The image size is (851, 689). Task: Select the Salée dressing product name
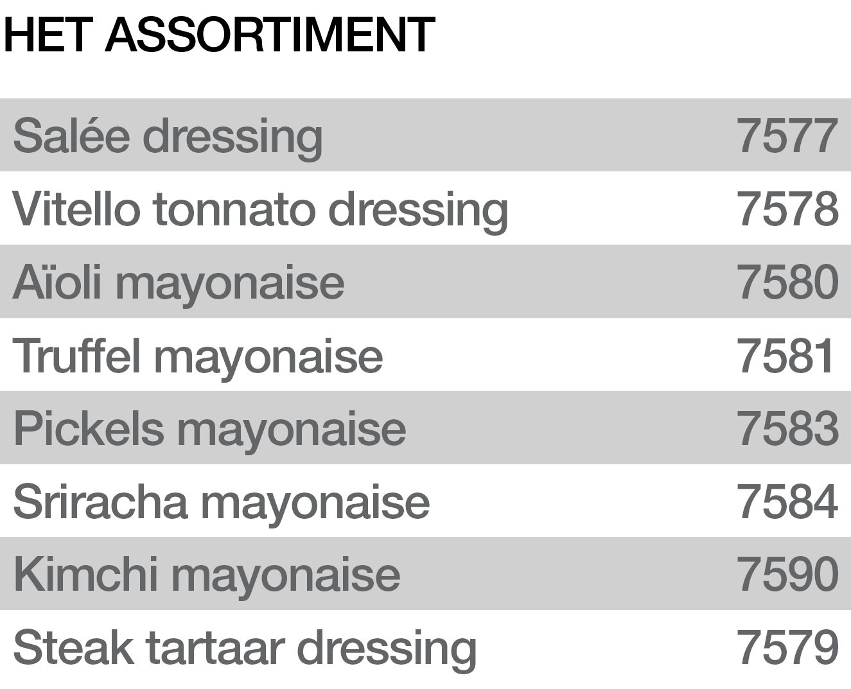(x=167, y=136)
